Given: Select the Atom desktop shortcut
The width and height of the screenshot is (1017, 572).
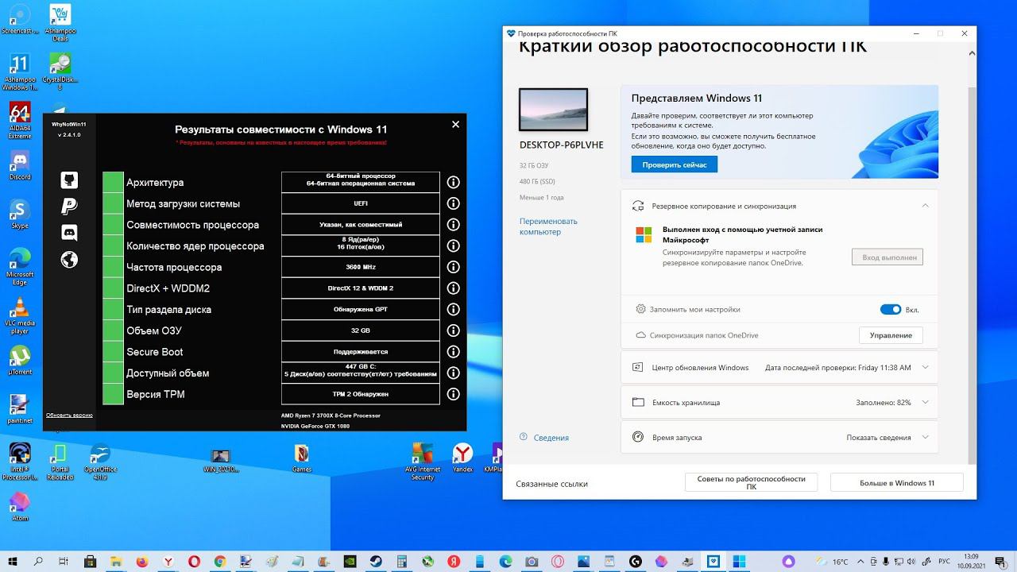Looking at the screenshot, I should click(19, 507).
